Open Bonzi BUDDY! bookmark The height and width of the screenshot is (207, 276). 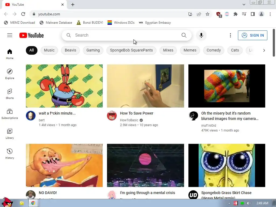(90, 23)
